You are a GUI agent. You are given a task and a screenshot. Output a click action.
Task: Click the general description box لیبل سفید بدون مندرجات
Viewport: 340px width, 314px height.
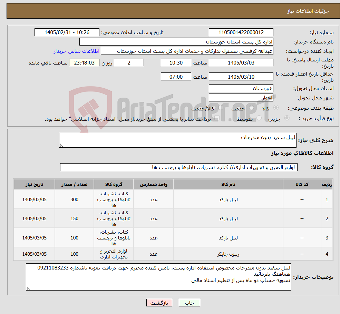[177, 140]
